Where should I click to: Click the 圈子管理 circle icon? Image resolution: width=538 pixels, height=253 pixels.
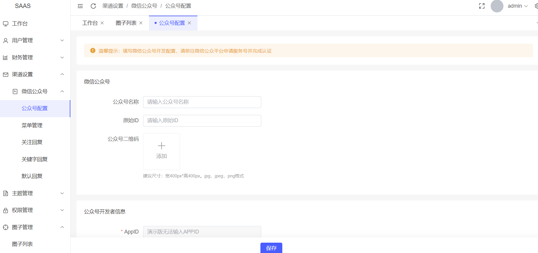click(6, 227)
